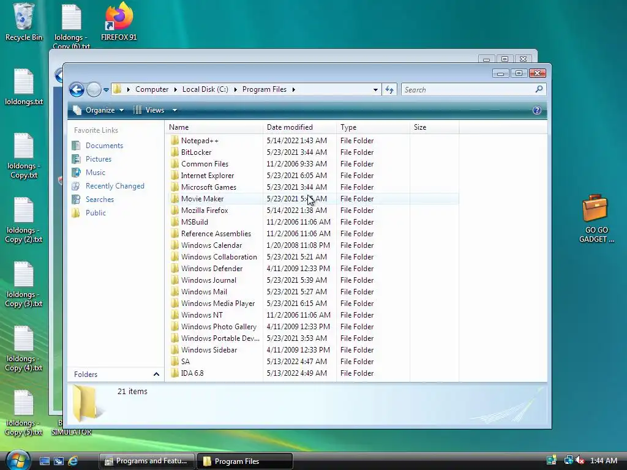Sort by the Date modified column

[299, 127]
